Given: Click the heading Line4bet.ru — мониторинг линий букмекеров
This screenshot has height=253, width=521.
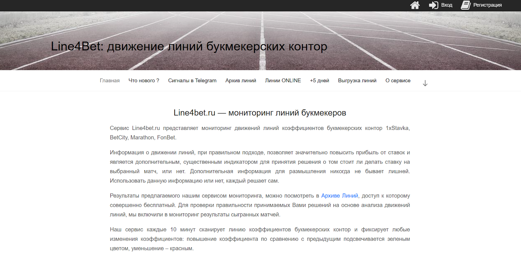Looking at the screenshot, I should 260,113.
